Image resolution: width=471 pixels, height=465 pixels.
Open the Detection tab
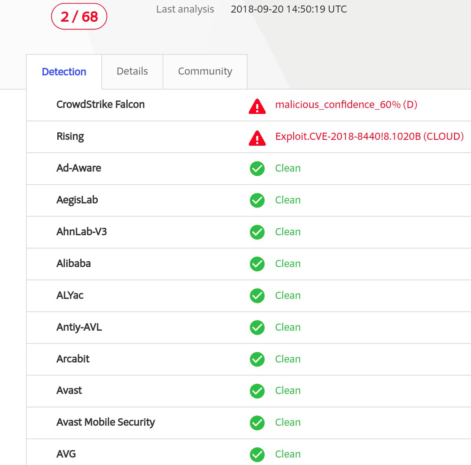pyautogui.click(x=64, y=72)
